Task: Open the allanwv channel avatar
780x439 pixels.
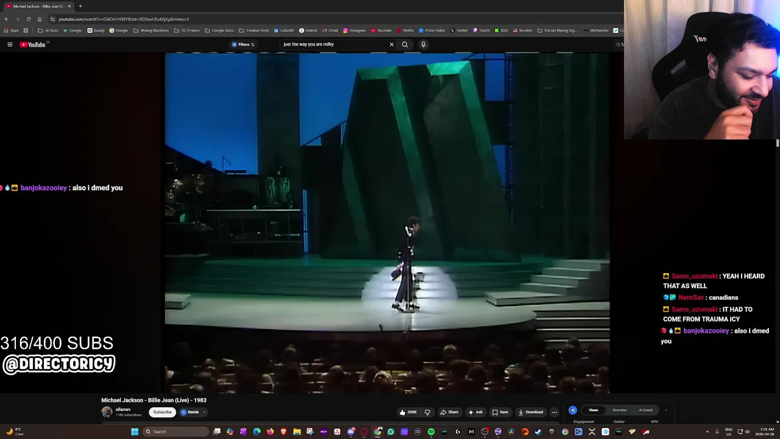Action: coord(107,412)
